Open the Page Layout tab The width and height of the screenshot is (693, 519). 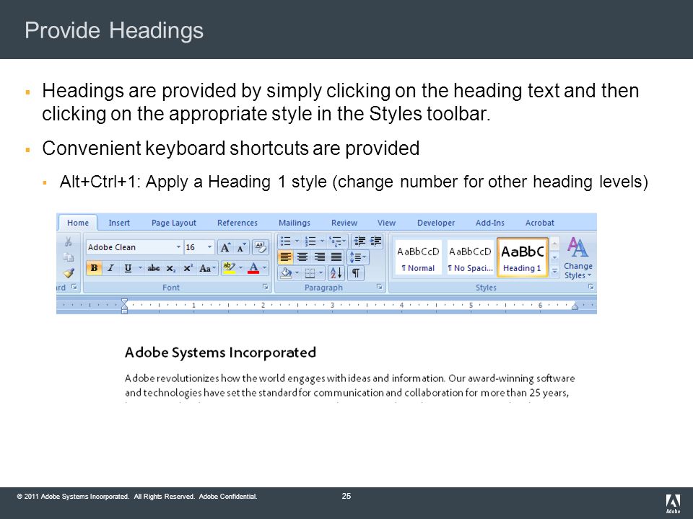tap(174, 223)
